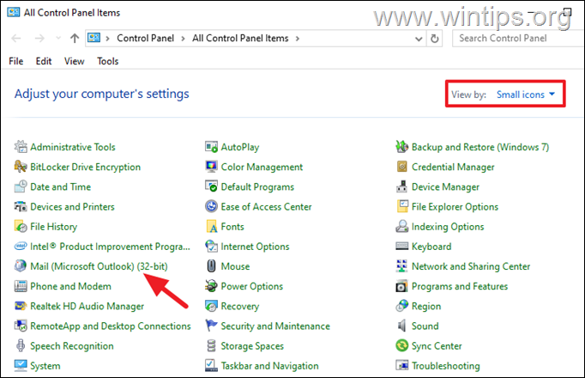Open the Region globe icon
Viewport: 585px width, 378px height.
click(402, 306)
